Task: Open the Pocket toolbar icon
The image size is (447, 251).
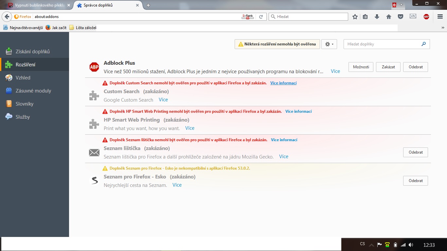Action: coord(401,17)
